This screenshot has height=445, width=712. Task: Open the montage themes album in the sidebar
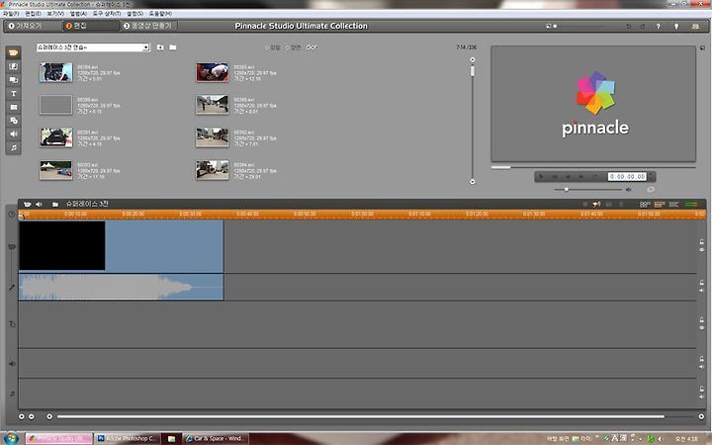pos(14,80)
